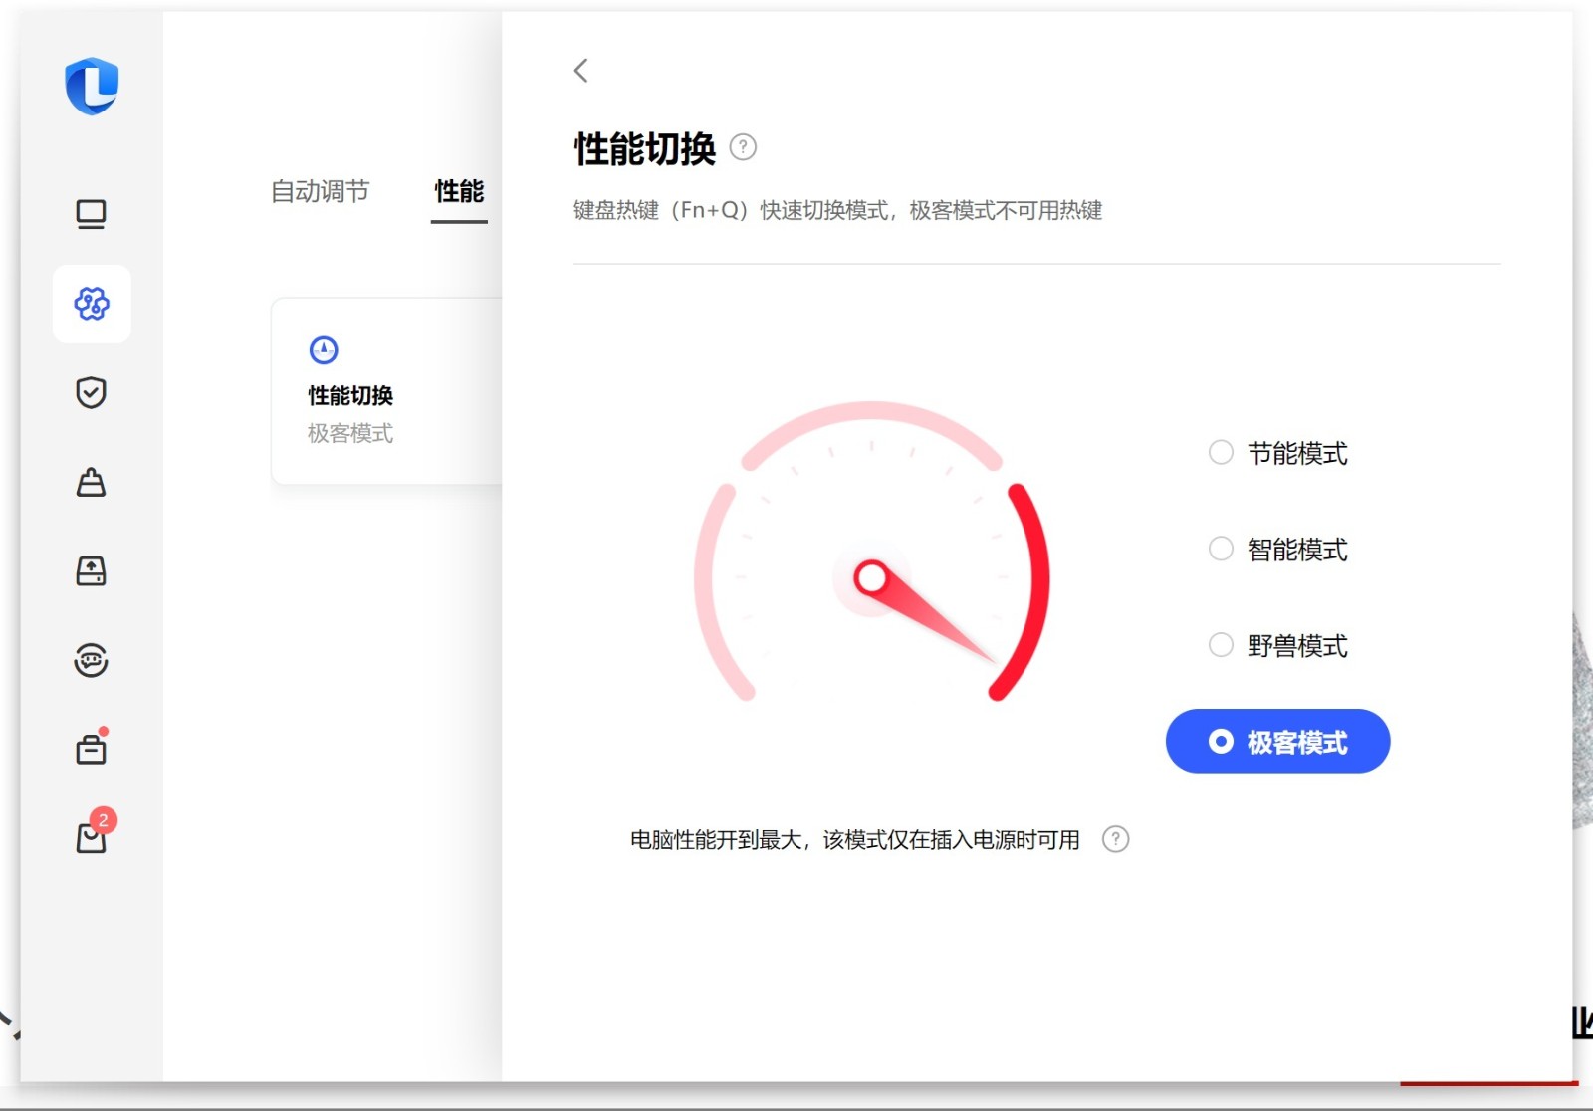The width and height of the screenshot is (1593, 1111).
Task: Switch to the 自动调节 tab
Action: click(x=320, y=191)
